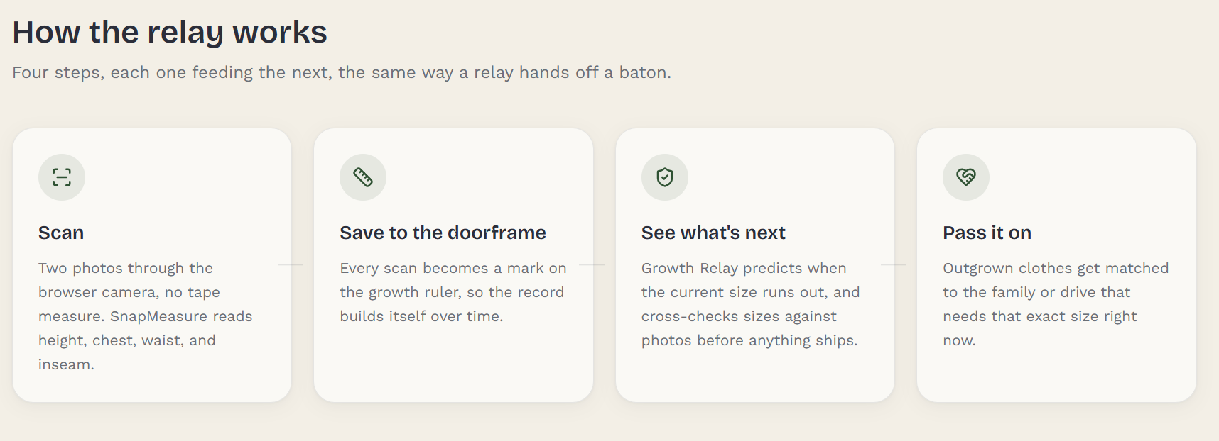Click the Growth Relay predicts description text
Screen dimensions: 1219x441
[751, 304]
